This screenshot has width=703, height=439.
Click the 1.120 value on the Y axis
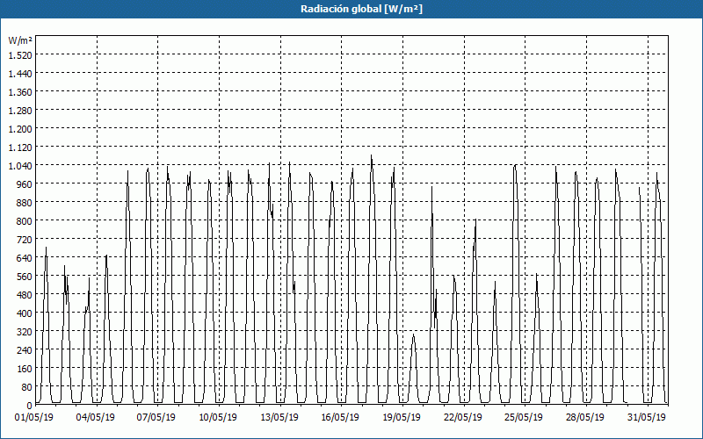pyautogui.click(x=20, y=148)
